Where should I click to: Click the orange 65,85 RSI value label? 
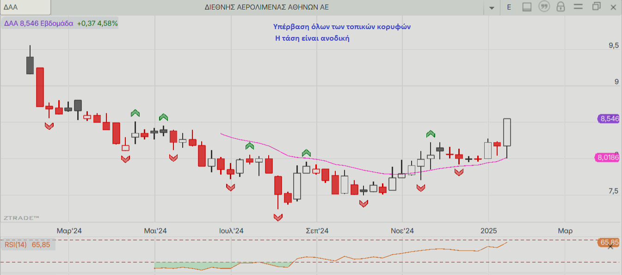point(609,242)
